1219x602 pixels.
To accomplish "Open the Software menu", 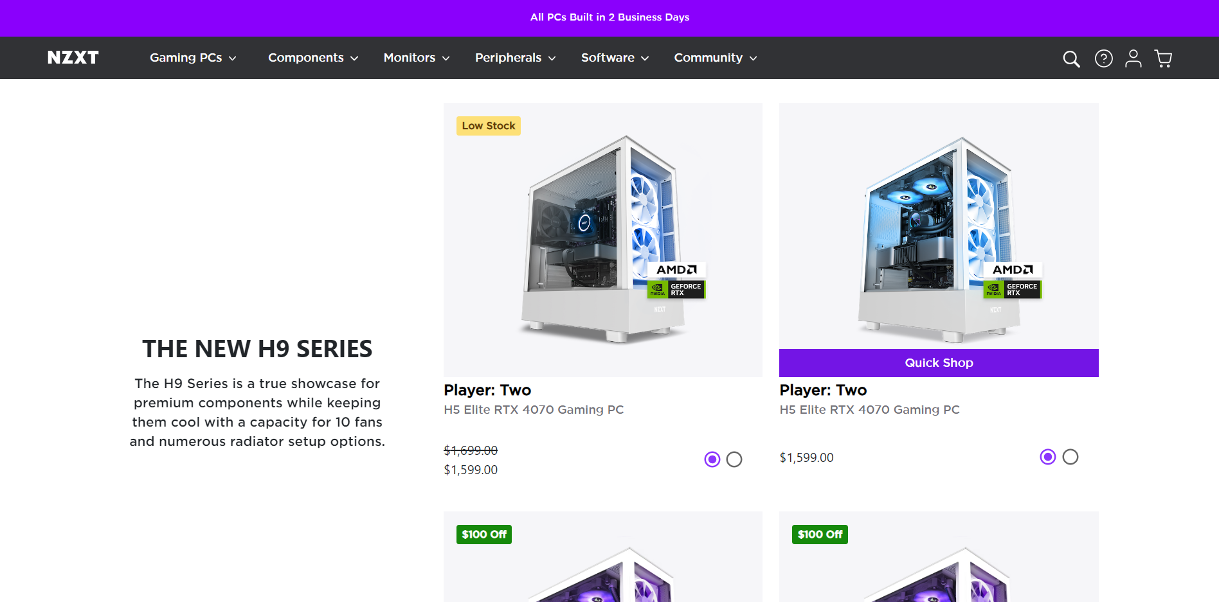I will [x=615, y=58].
